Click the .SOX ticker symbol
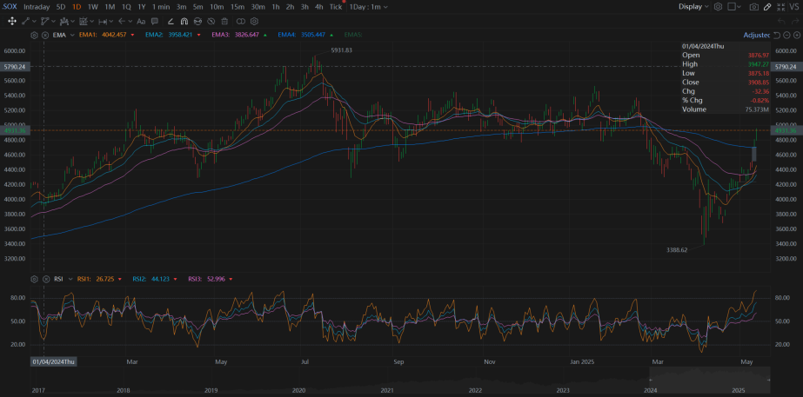The image size is (803, 397). [x=10, y=7]
